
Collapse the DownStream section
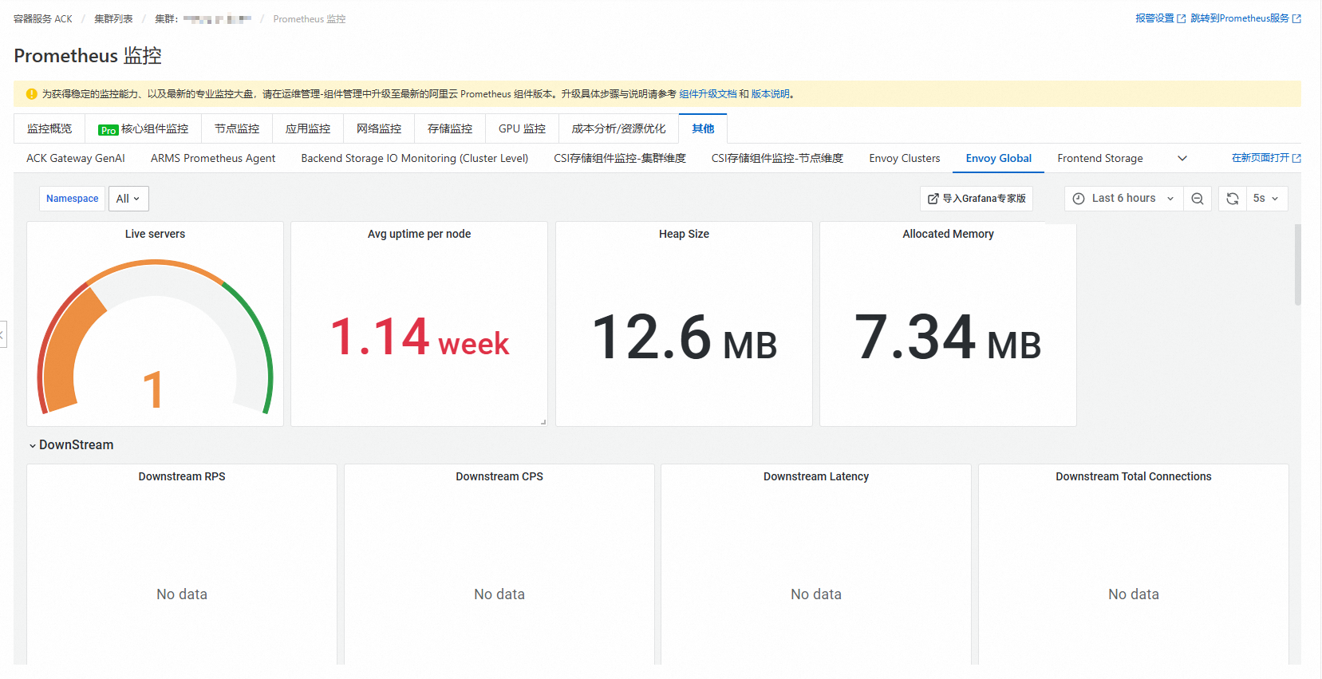[x=71, y=445]
